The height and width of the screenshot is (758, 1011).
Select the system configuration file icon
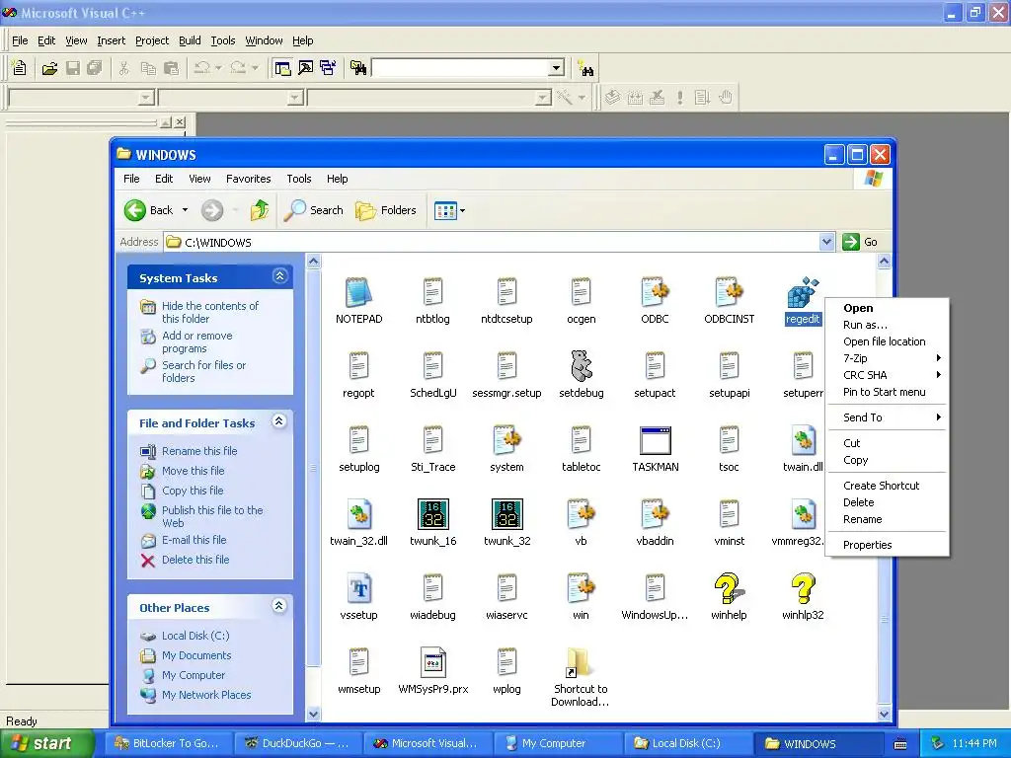point(506,440)
